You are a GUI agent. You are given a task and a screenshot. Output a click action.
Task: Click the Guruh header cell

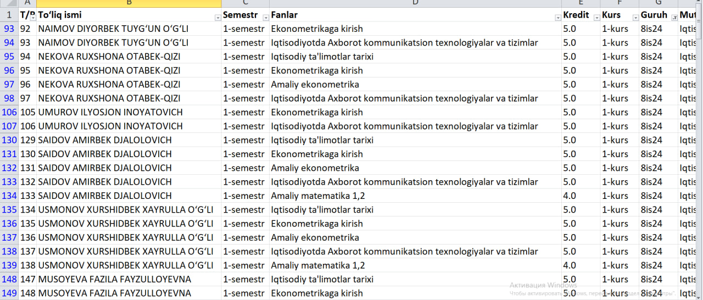(659, 15)
